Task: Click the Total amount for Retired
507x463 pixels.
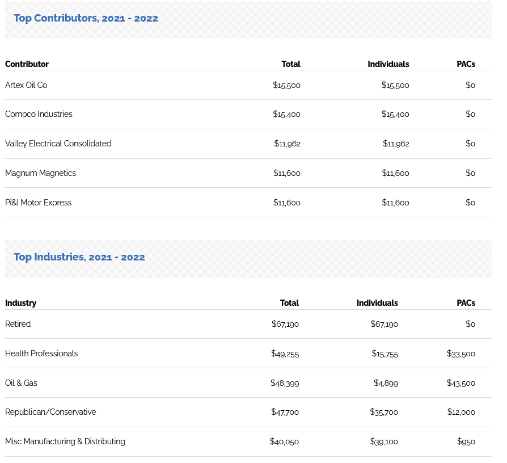Action: (285, 324)
